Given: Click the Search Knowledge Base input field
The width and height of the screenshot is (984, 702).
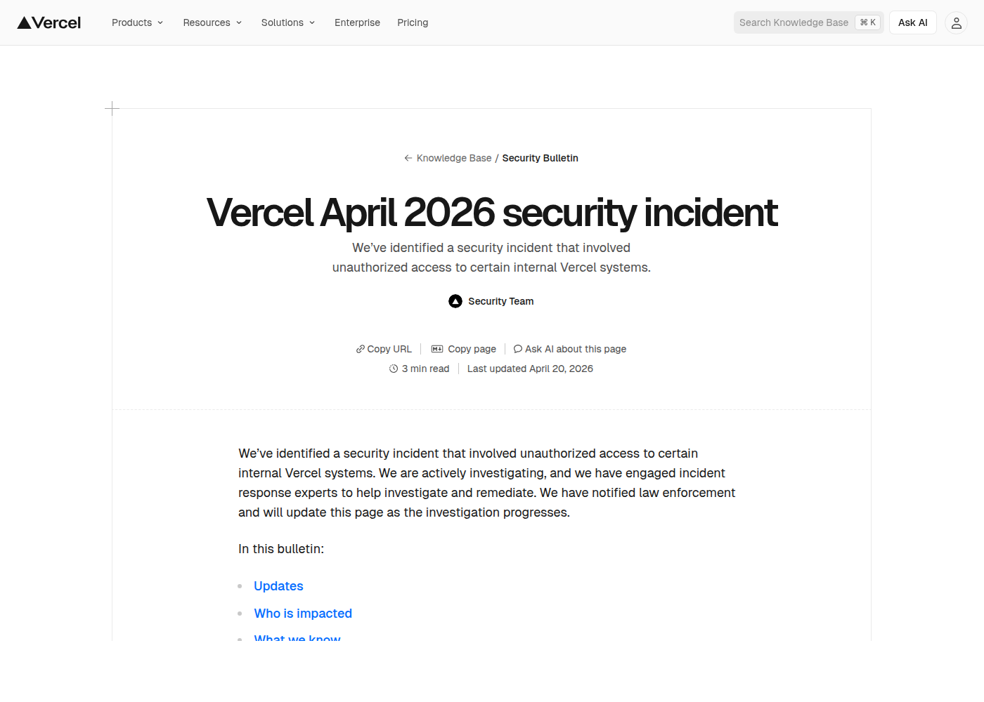Looking at the screenshot, I should (793, 22).
